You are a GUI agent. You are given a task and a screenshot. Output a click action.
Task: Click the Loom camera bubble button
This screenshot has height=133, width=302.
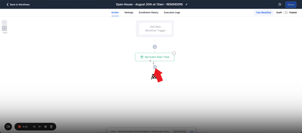[8, 127]
